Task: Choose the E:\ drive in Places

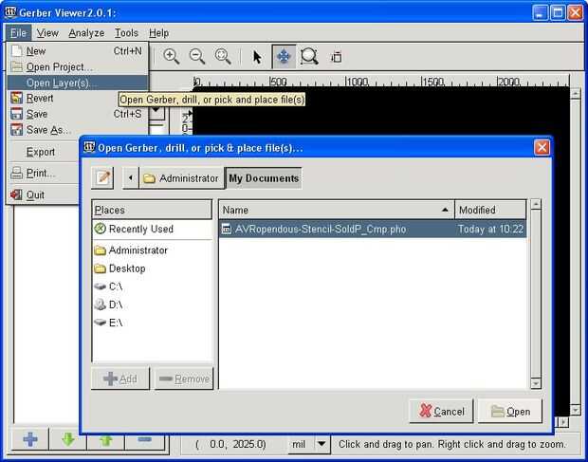Action: tap(152, 323)
